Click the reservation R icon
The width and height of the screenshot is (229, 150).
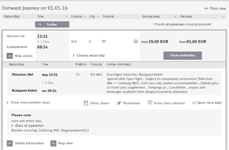[136, 42]
